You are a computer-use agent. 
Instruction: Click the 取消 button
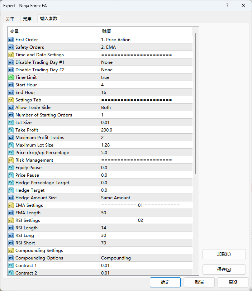click(199, 282)
